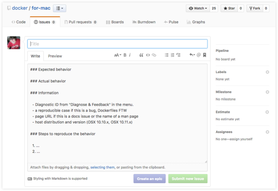Expand the repository list dropdown button
Image resolution: width=278 pixels, height=191 pixels.
pyautogui.click(x=60, y=8)
